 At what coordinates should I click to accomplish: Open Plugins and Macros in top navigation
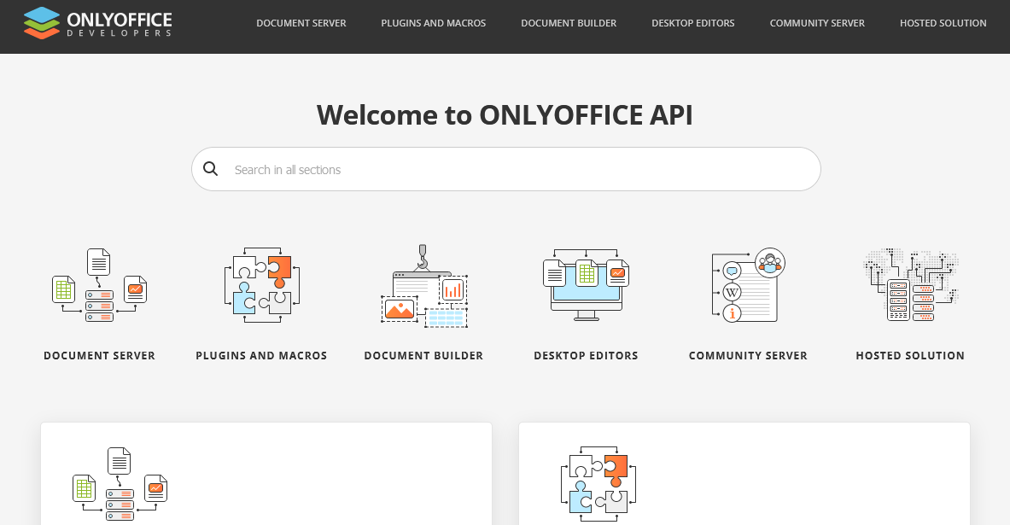tap(434, 23)
